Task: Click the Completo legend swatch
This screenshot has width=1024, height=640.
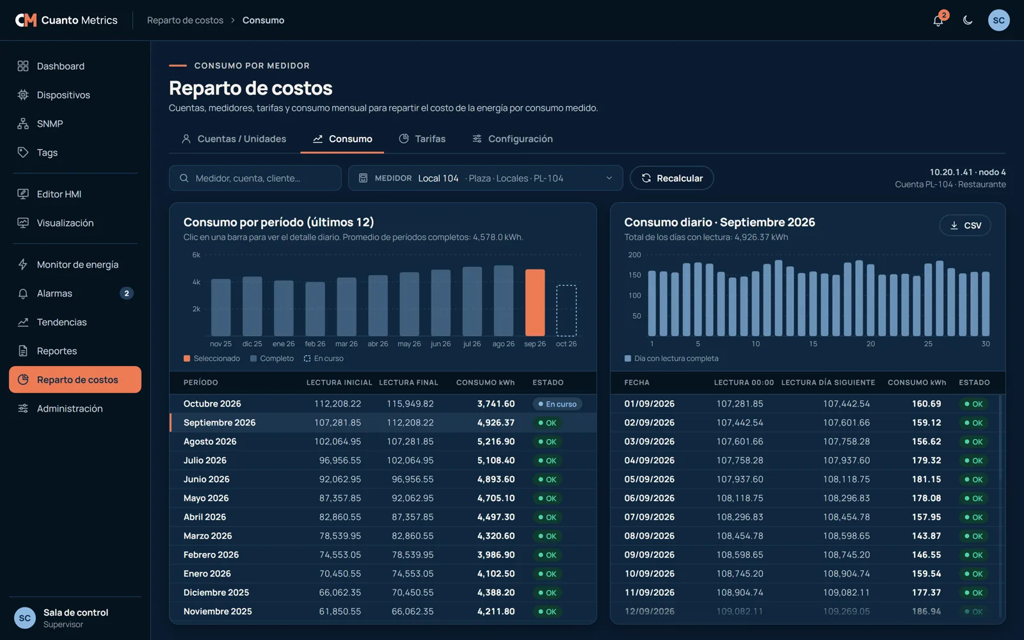Action: point(253,358)
